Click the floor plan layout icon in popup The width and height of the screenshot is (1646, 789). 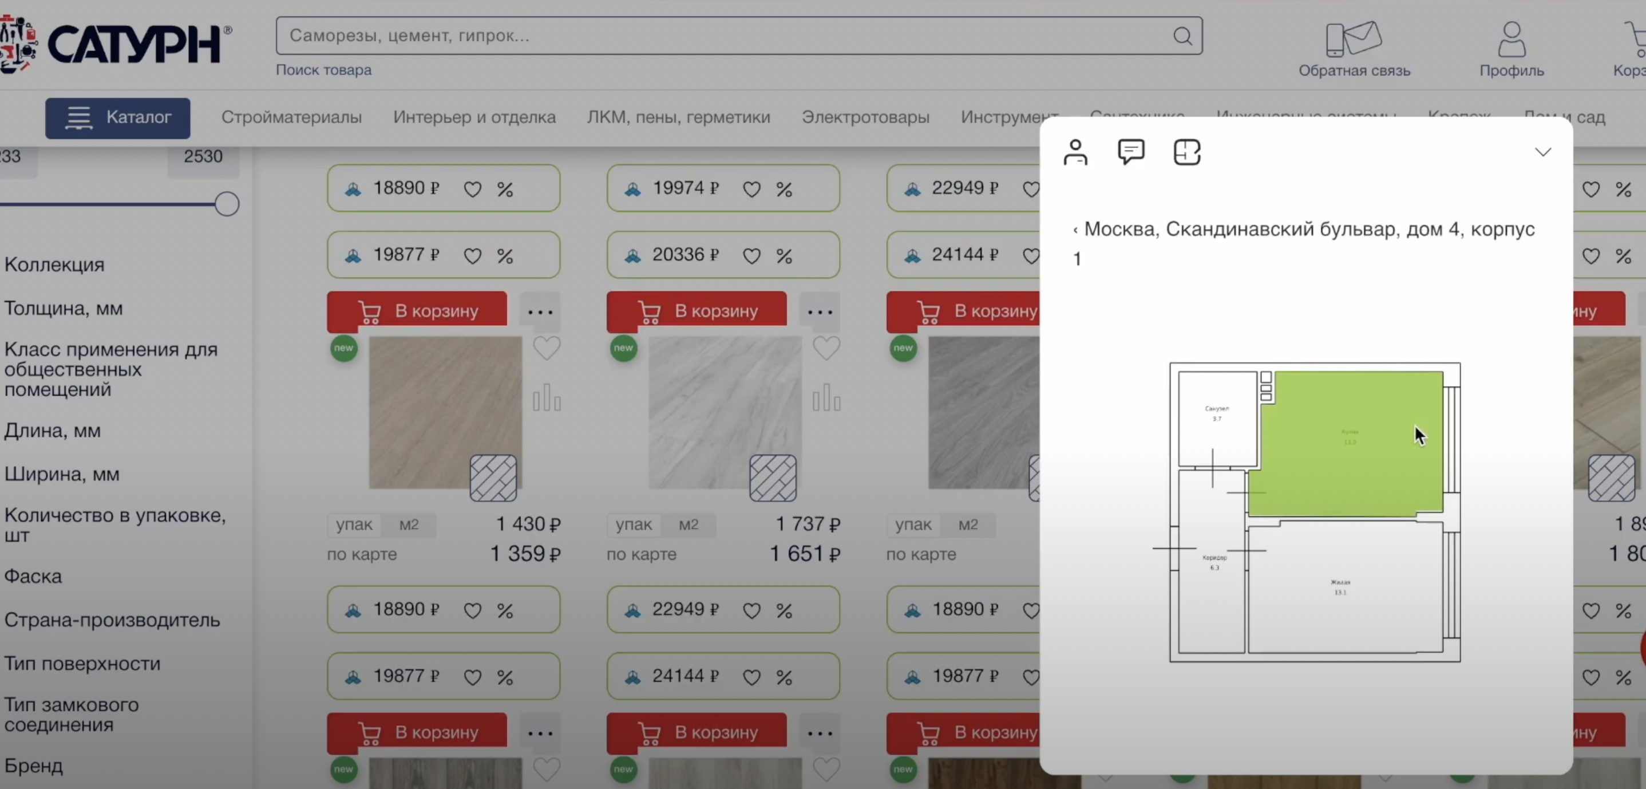point(1187,152)
